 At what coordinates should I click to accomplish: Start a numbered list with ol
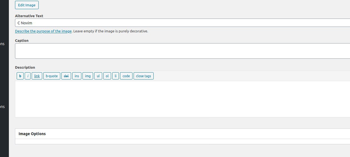coord(107,76)
